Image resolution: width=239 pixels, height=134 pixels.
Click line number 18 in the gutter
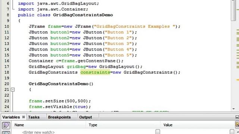(7, 72)
